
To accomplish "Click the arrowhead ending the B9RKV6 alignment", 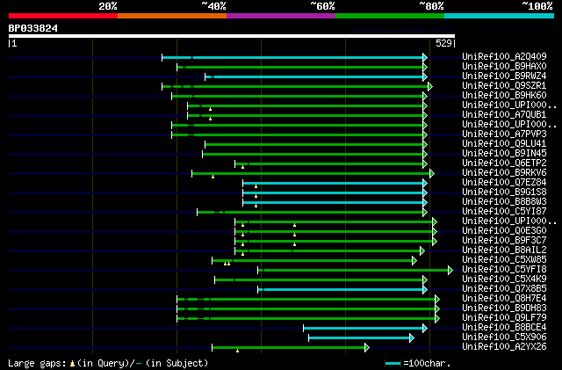I will tap(432, 174).
